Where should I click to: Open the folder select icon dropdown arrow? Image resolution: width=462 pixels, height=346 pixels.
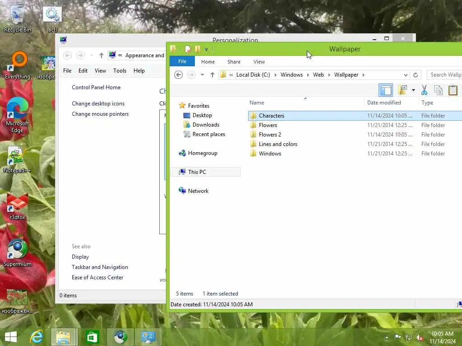tap(413, 90)
